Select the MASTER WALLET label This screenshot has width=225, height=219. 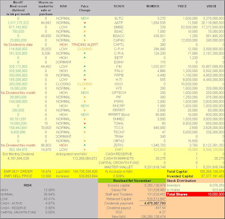tap(119, 167)
